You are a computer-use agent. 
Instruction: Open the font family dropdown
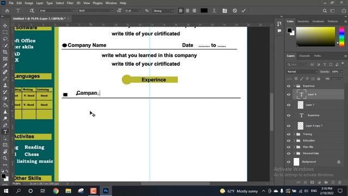(x=57, y=11)
